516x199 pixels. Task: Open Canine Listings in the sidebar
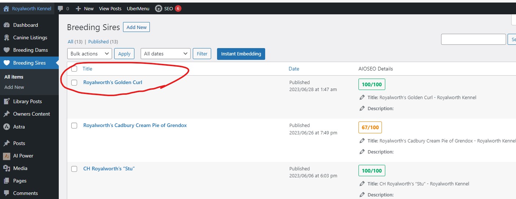coord(29,37)
